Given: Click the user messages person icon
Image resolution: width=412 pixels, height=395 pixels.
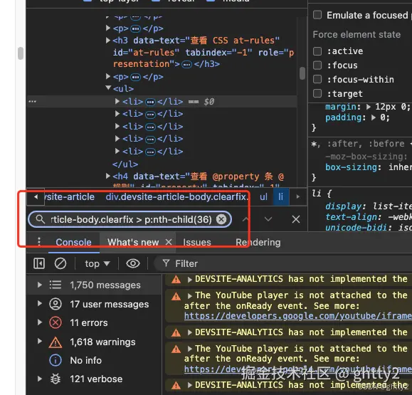Looking at the screenshot, I should (56, 304).
